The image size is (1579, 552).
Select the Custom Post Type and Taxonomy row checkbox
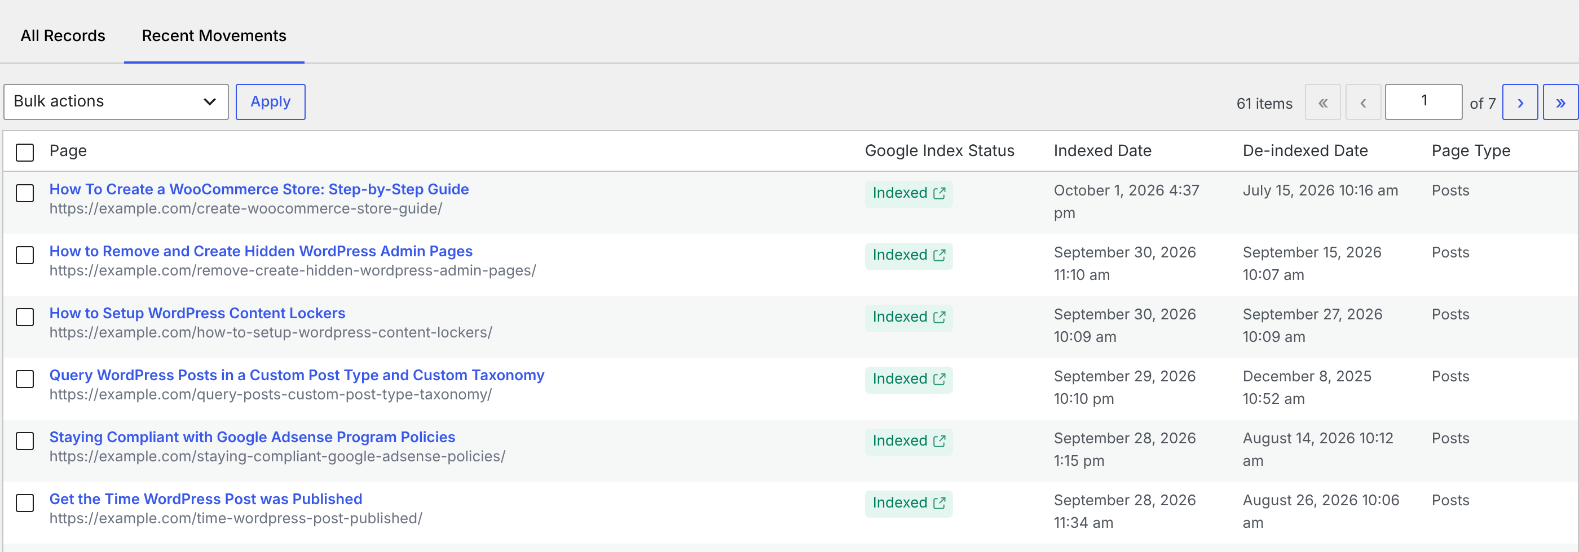(x=25, y=379)
